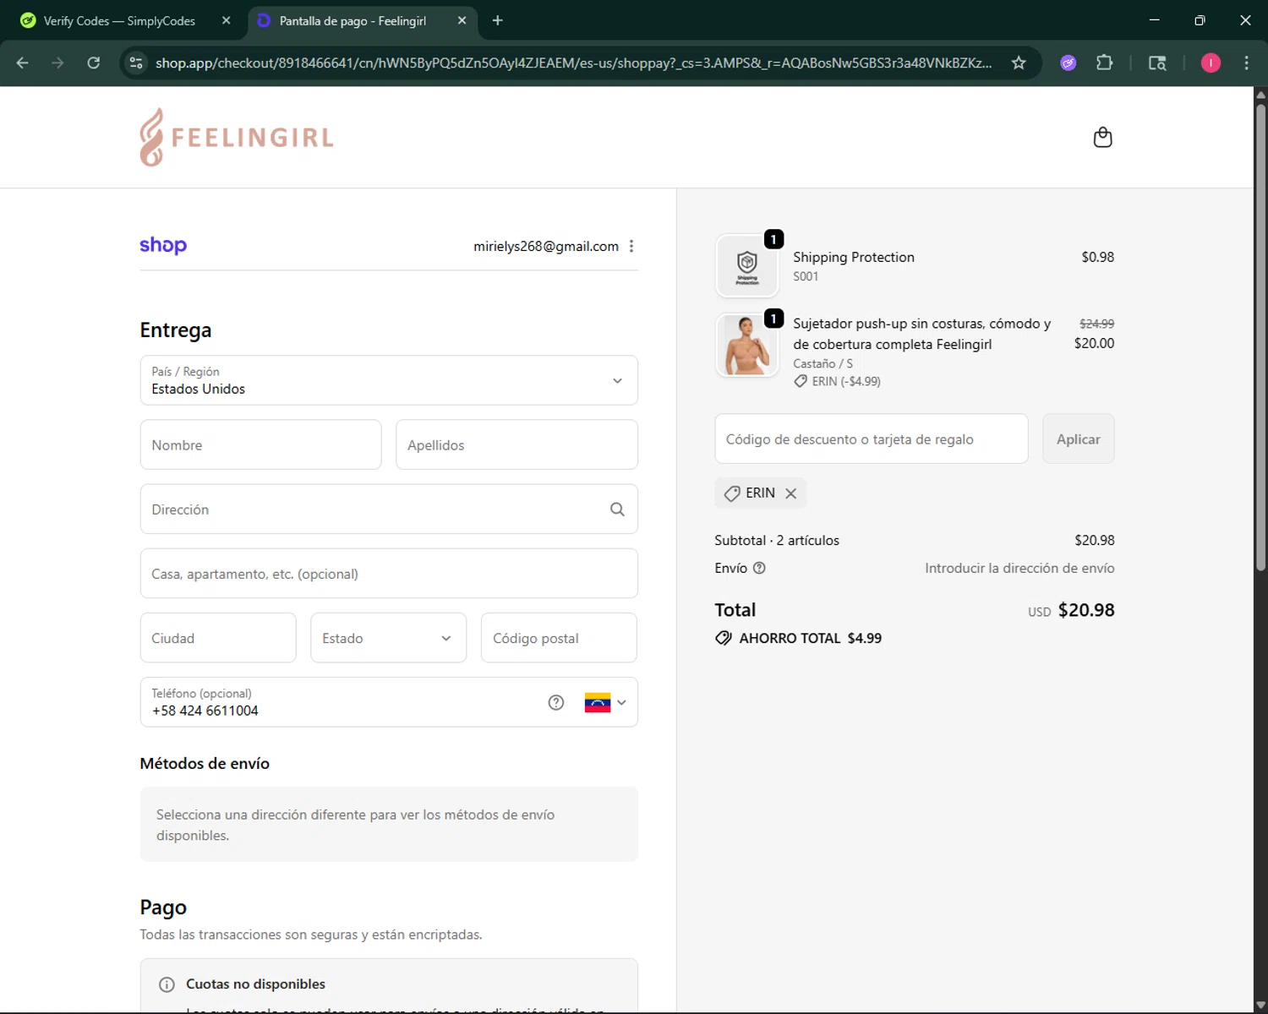Click the Entrega section heading
1268x1014 pixels.
[x=176, y=330]
